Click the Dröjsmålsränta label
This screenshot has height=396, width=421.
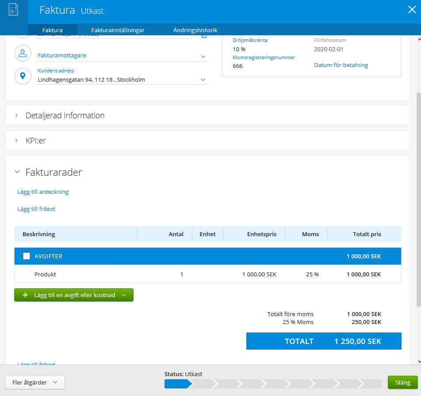[x=250, y=40]
